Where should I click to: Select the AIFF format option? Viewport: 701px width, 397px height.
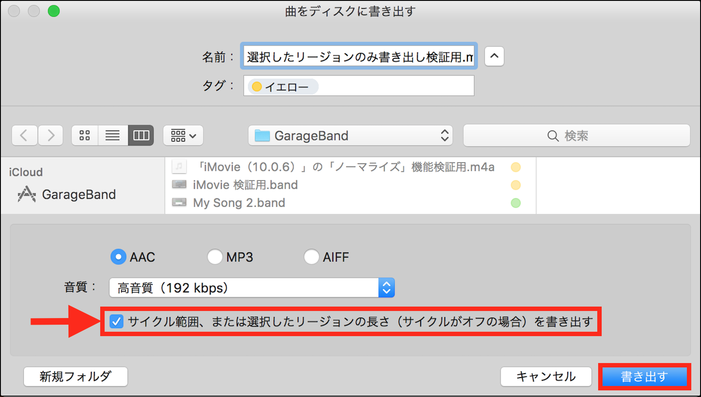311,257
